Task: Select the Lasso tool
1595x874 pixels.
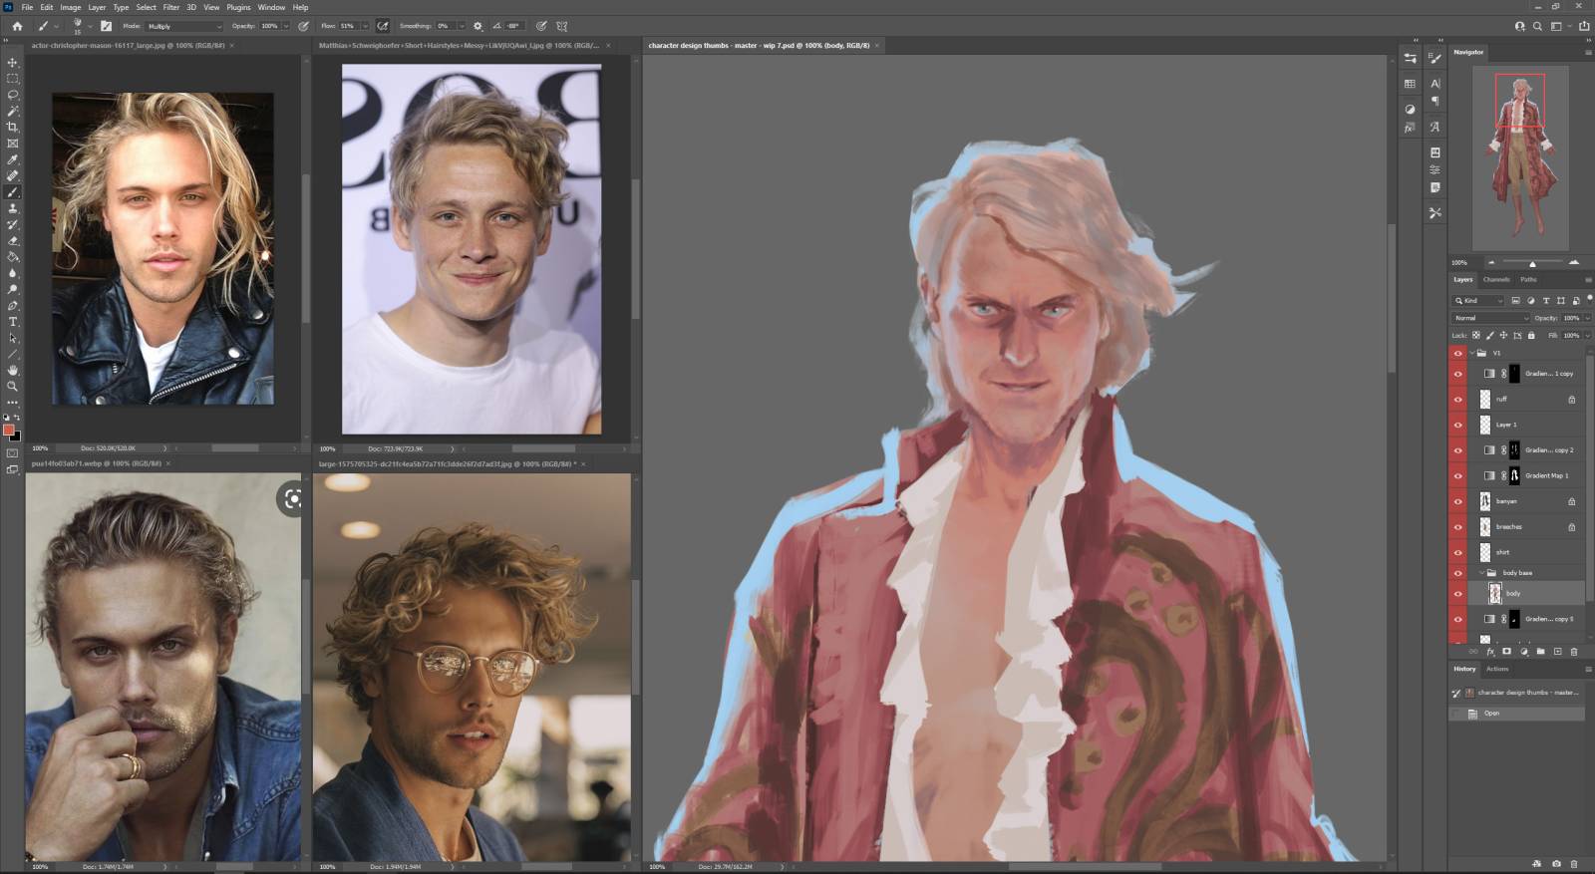Action: tap(13, 95)
